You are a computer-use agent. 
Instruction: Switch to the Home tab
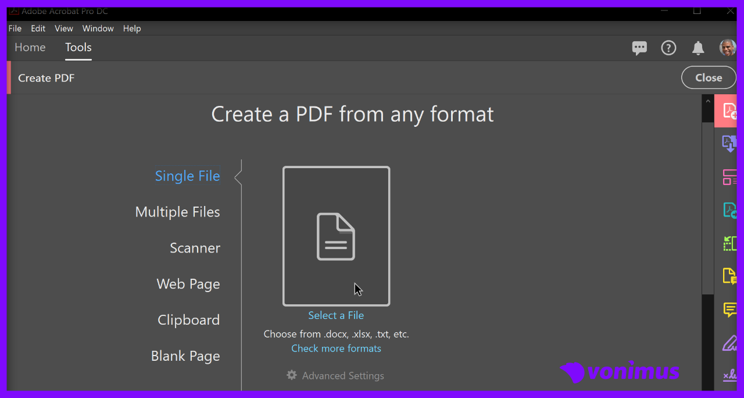click(x=30, y=48)
